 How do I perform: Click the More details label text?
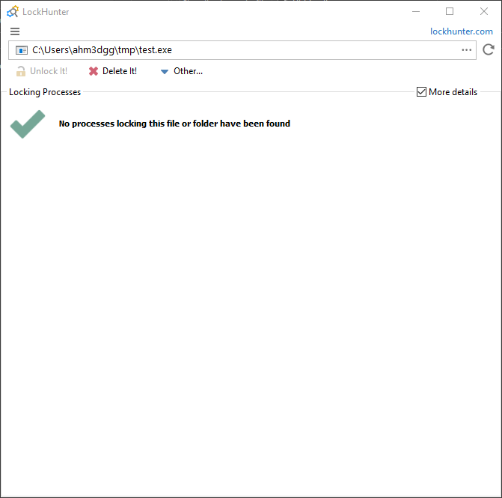(x=453, y=92)
